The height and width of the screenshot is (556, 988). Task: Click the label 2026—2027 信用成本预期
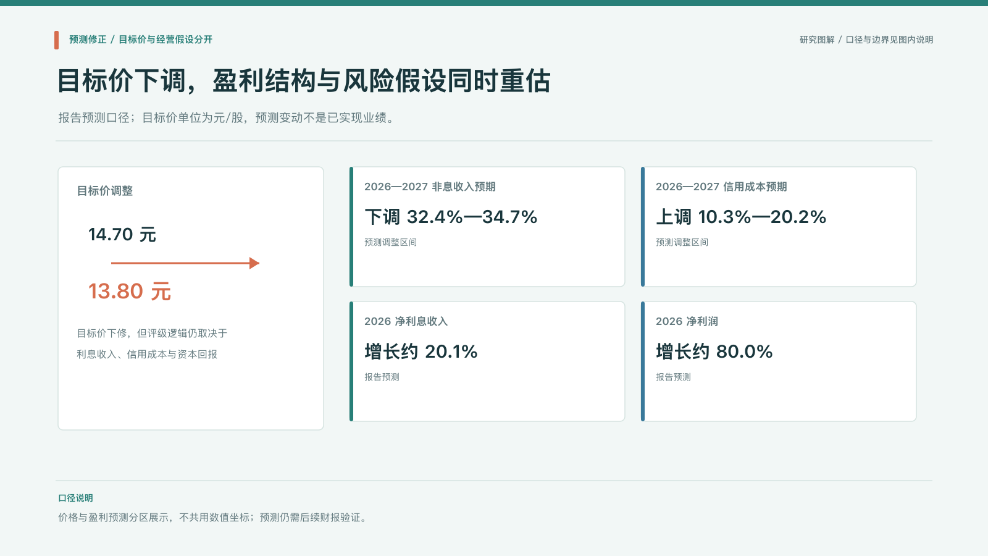(x=721, y=187)
